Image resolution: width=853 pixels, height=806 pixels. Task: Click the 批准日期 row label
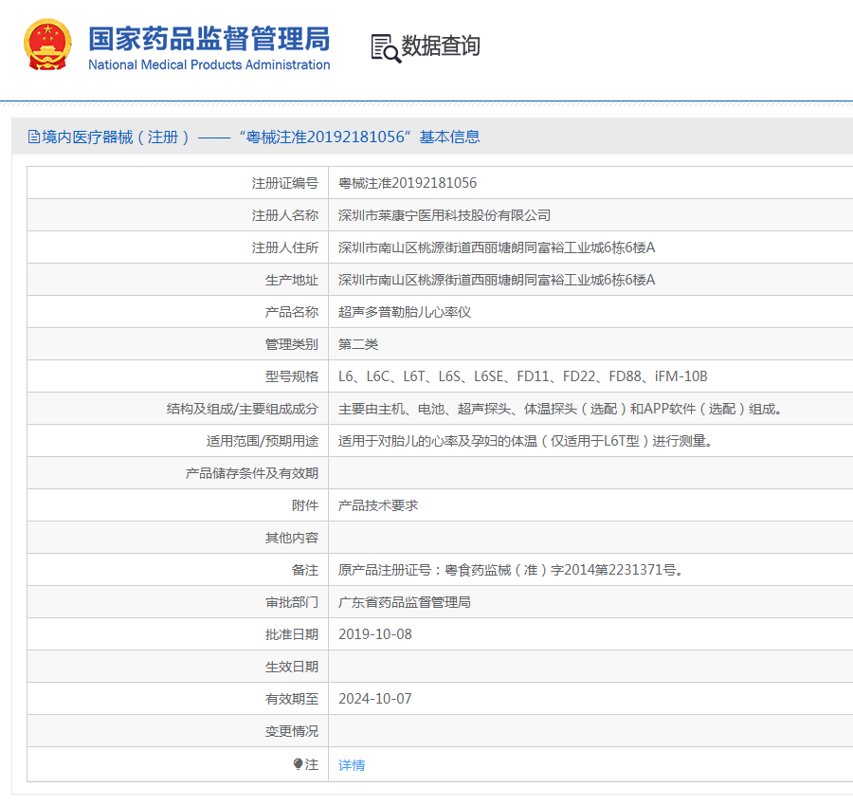(292, 634)
